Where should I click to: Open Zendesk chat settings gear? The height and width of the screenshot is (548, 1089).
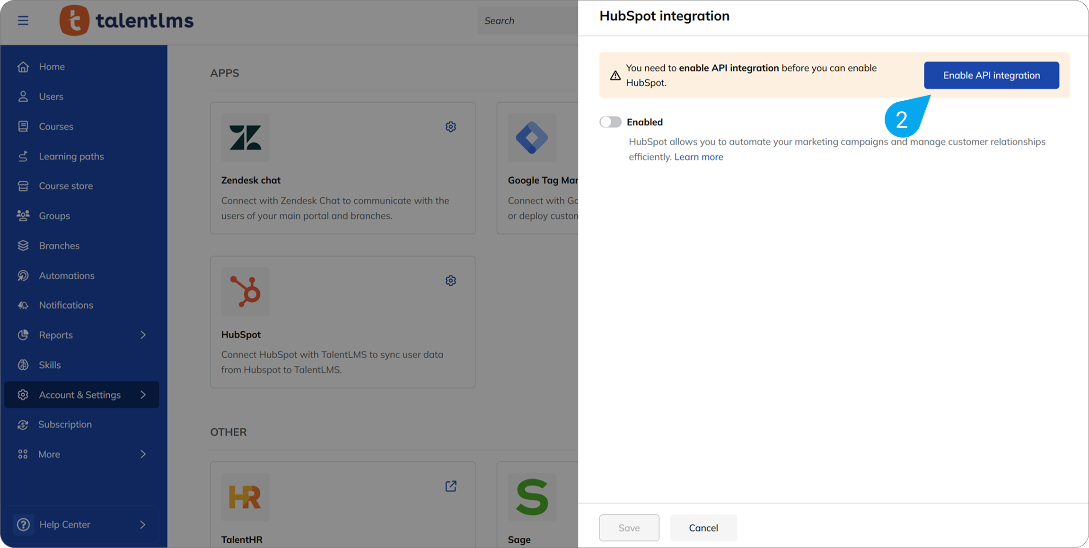pos(450,126)
